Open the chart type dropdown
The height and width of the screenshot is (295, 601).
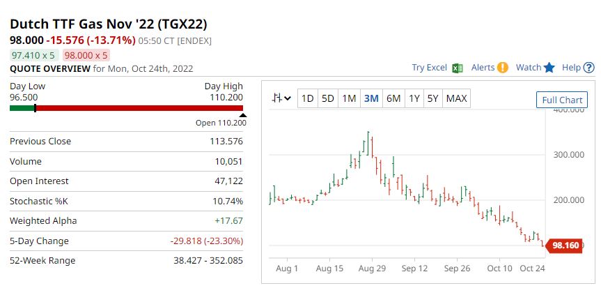pos(282,98)
